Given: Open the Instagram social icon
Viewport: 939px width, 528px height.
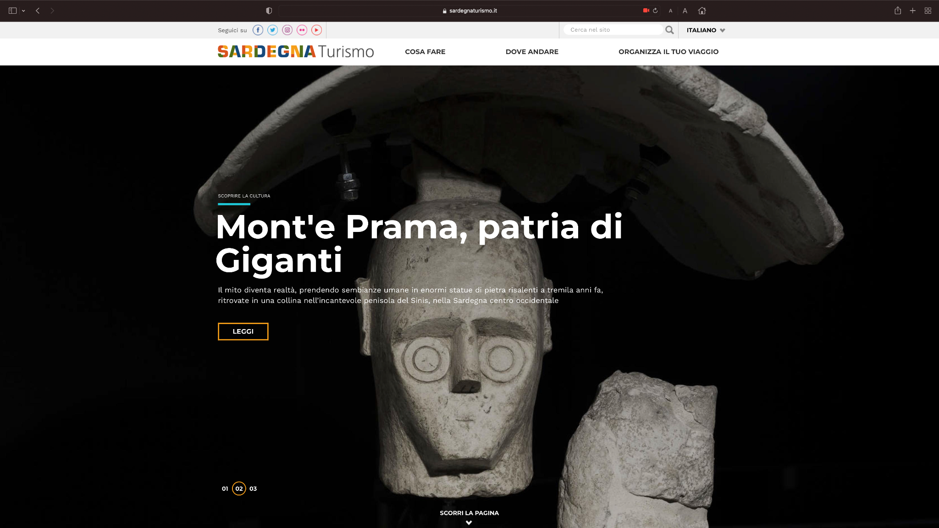Looking at the screenshot, I should pyautogui.click(x=287, y=30).
